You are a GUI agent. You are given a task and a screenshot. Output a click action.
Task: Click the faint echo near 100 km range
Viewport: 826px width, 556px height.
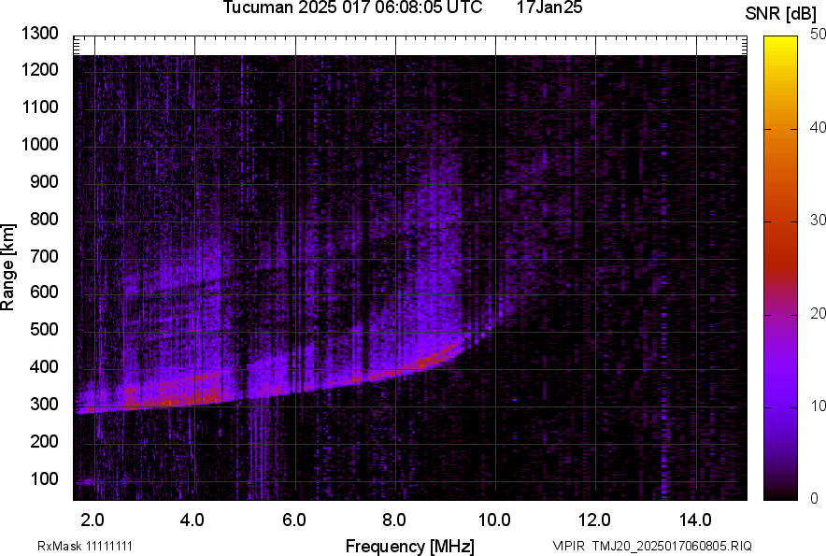click(x=87, y=482)
